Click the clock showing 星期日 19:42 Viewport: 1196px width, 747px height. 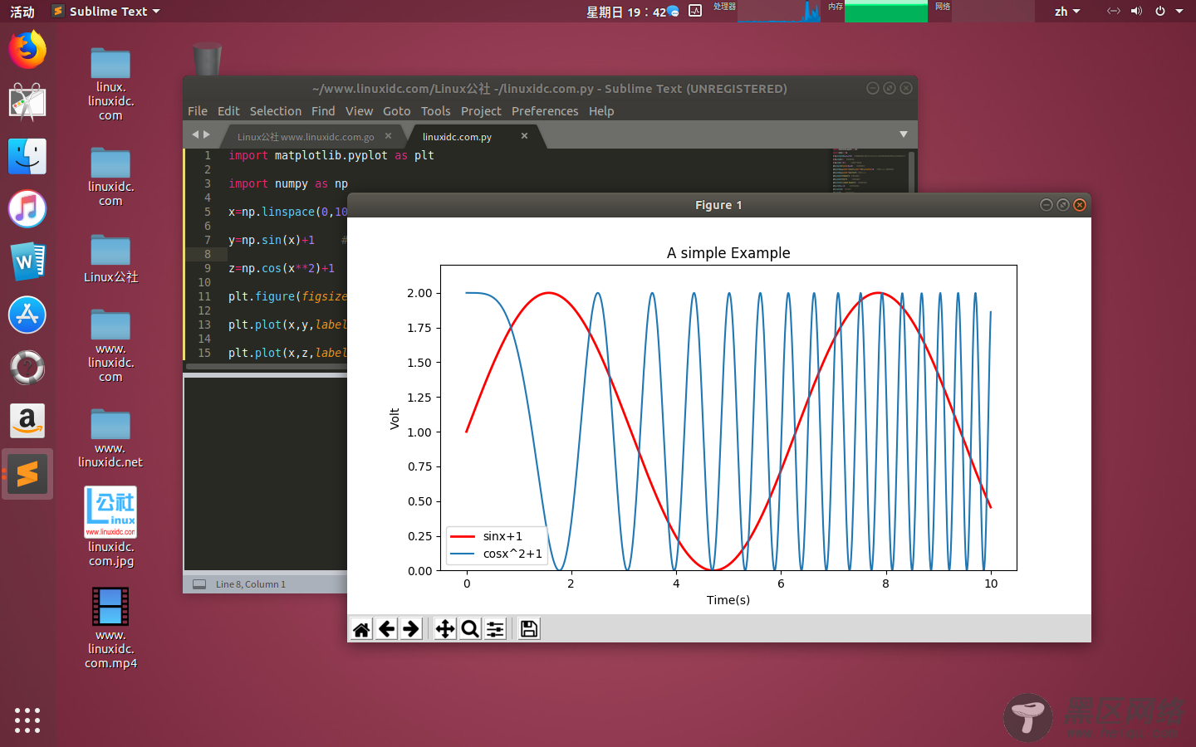click(x=626, y=12)
